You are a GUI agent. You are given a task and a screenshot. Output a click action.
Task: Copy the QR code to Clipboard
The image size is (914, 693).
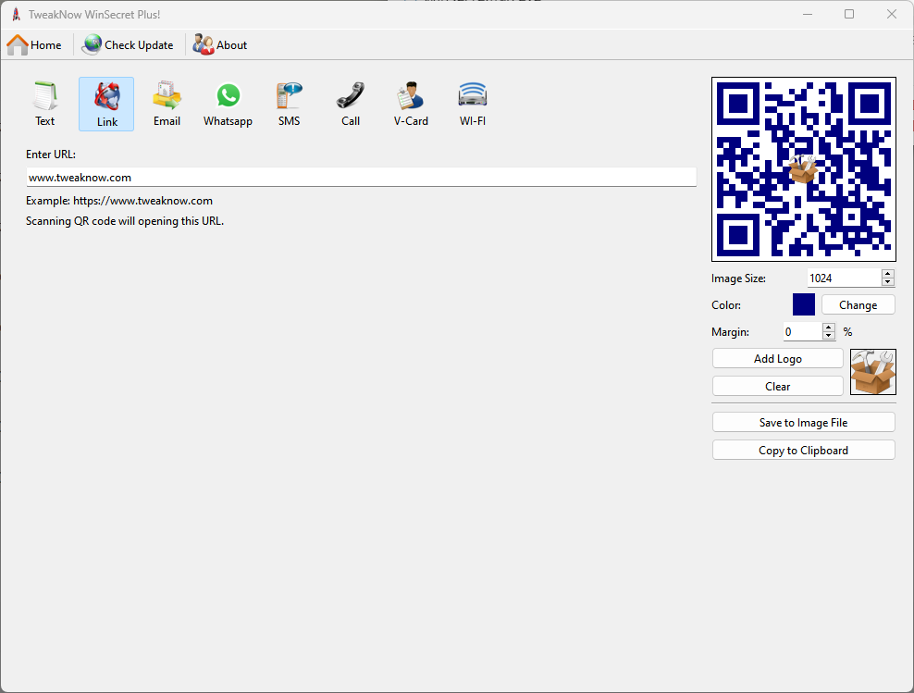803,450
